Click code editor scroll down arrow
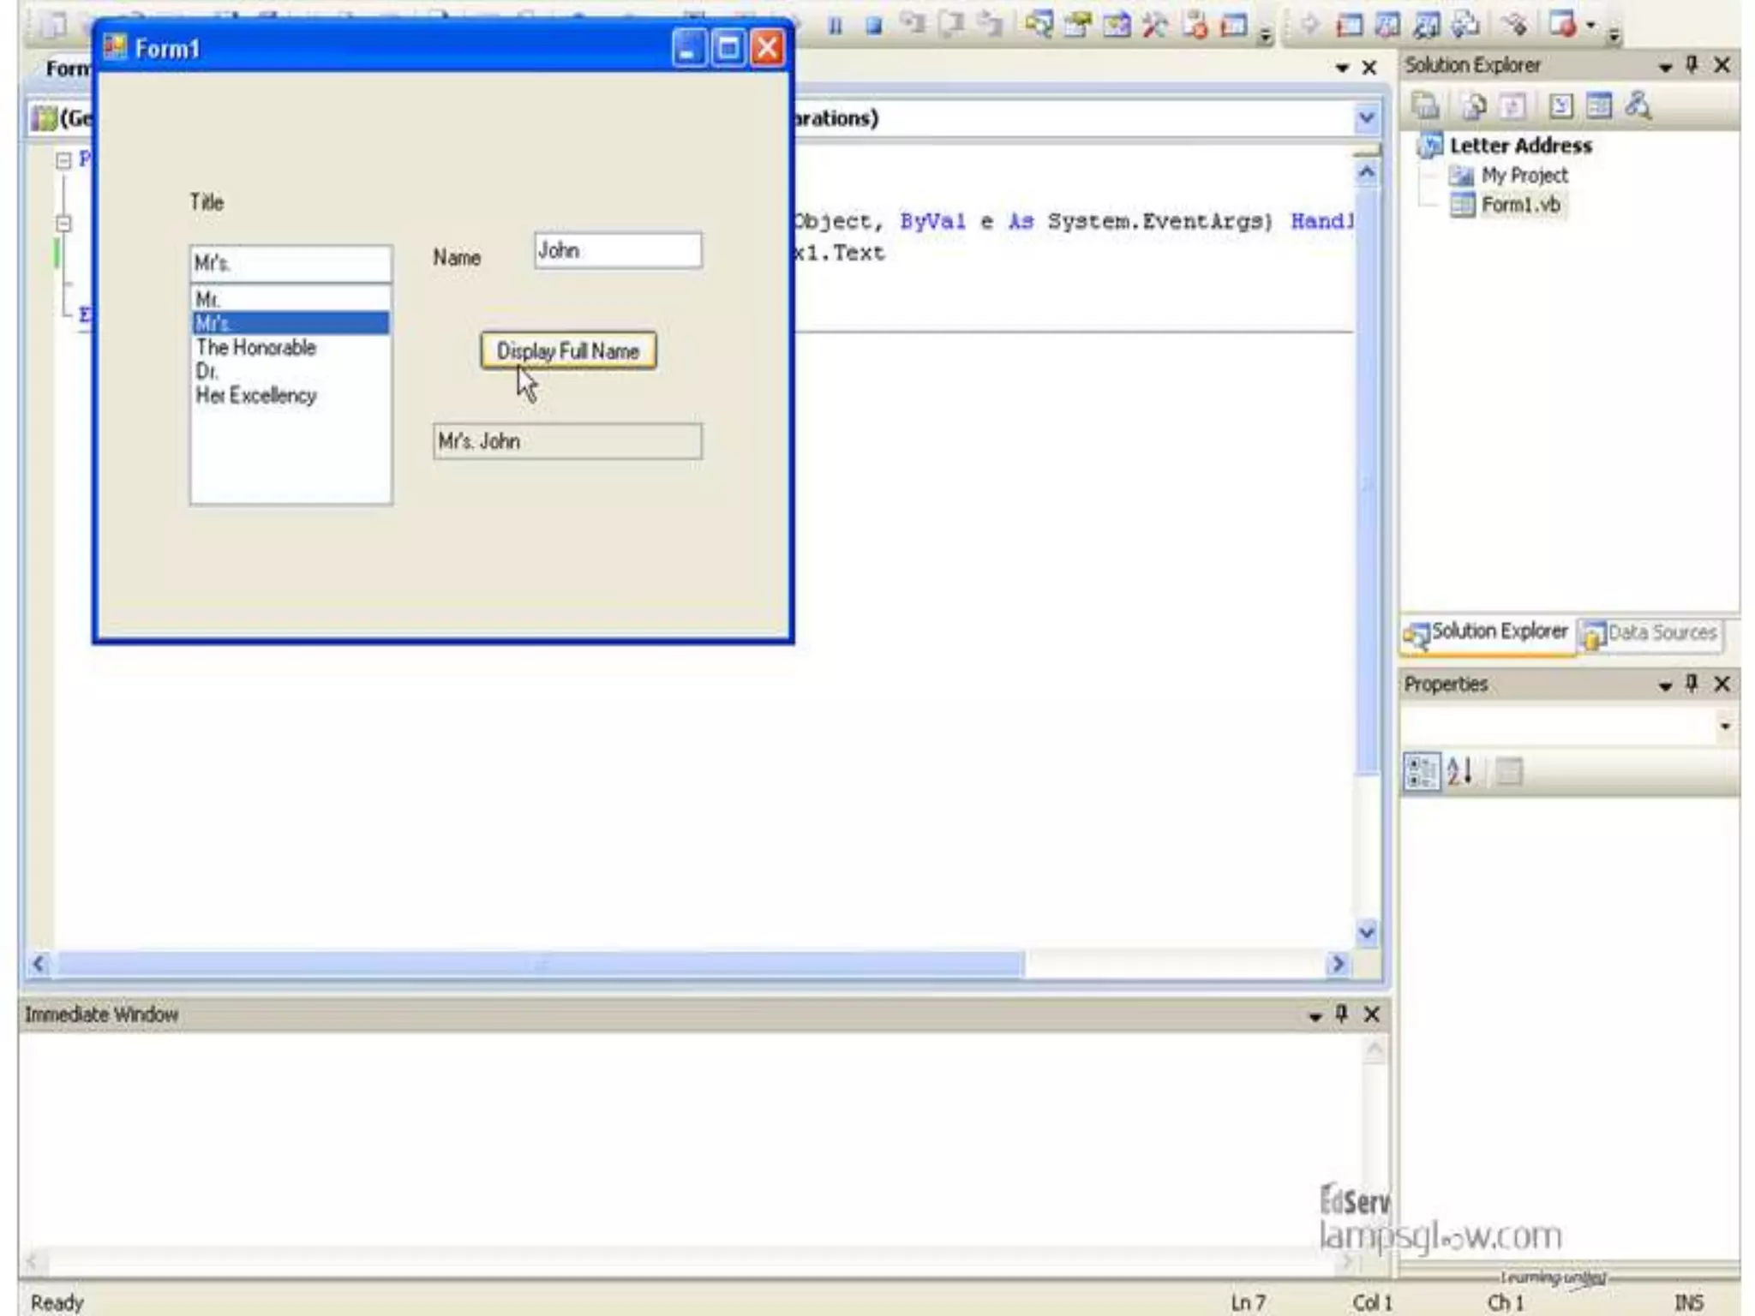Image resolution: width=1755 pixels, height=1316 pixels. 1367,931
